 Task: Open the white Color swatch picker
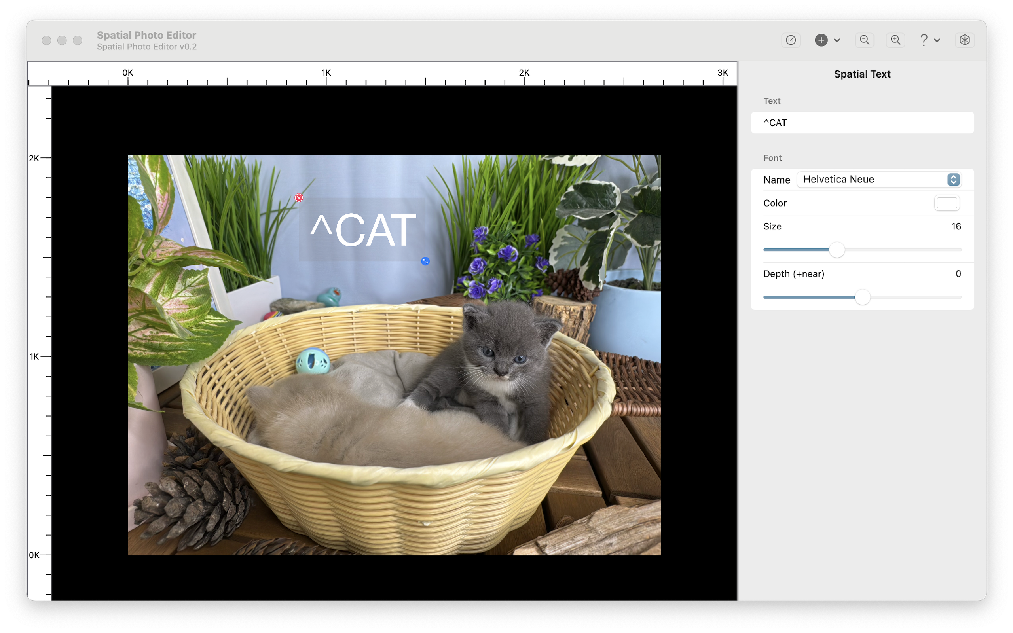point(947,203)
